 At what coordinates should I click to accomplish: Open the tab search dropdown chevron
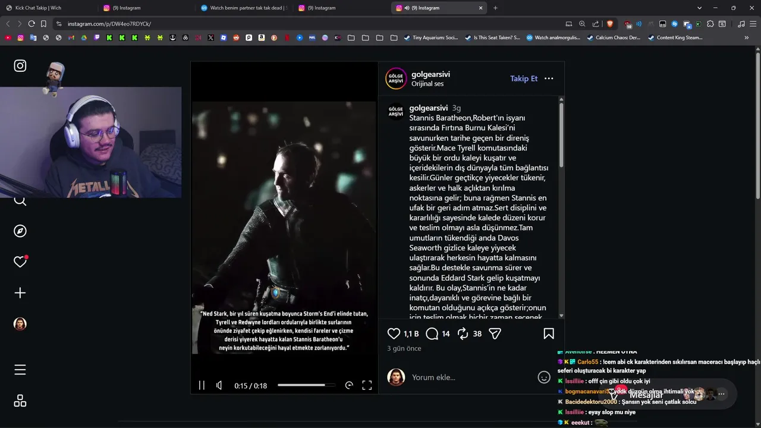700,8
